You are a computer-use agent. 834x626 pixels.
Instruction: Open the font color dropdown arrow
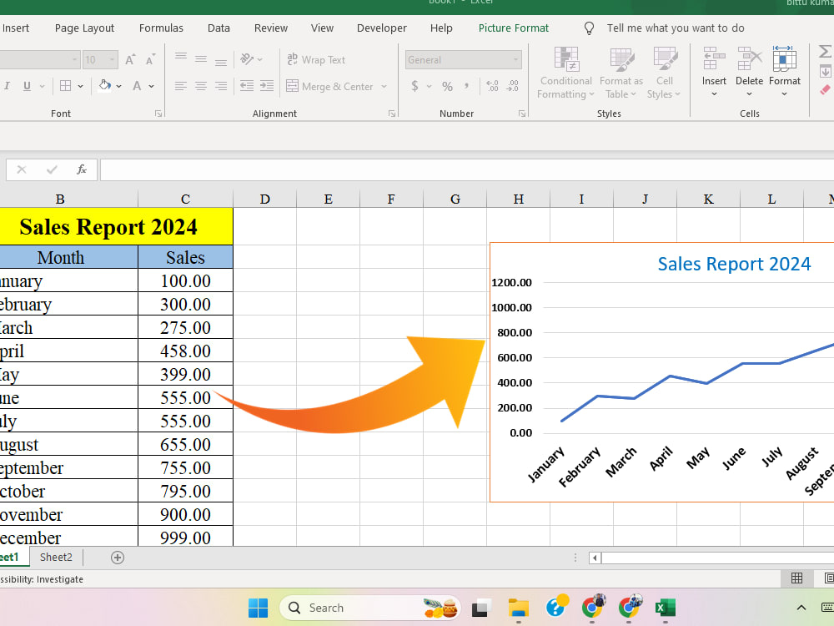pos(152,86)
